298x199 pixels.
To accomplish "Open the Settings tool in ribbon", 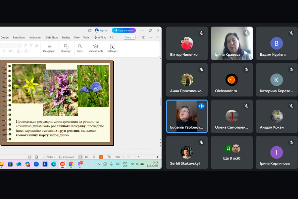I will pyautogui.click(x=113, y=48).
